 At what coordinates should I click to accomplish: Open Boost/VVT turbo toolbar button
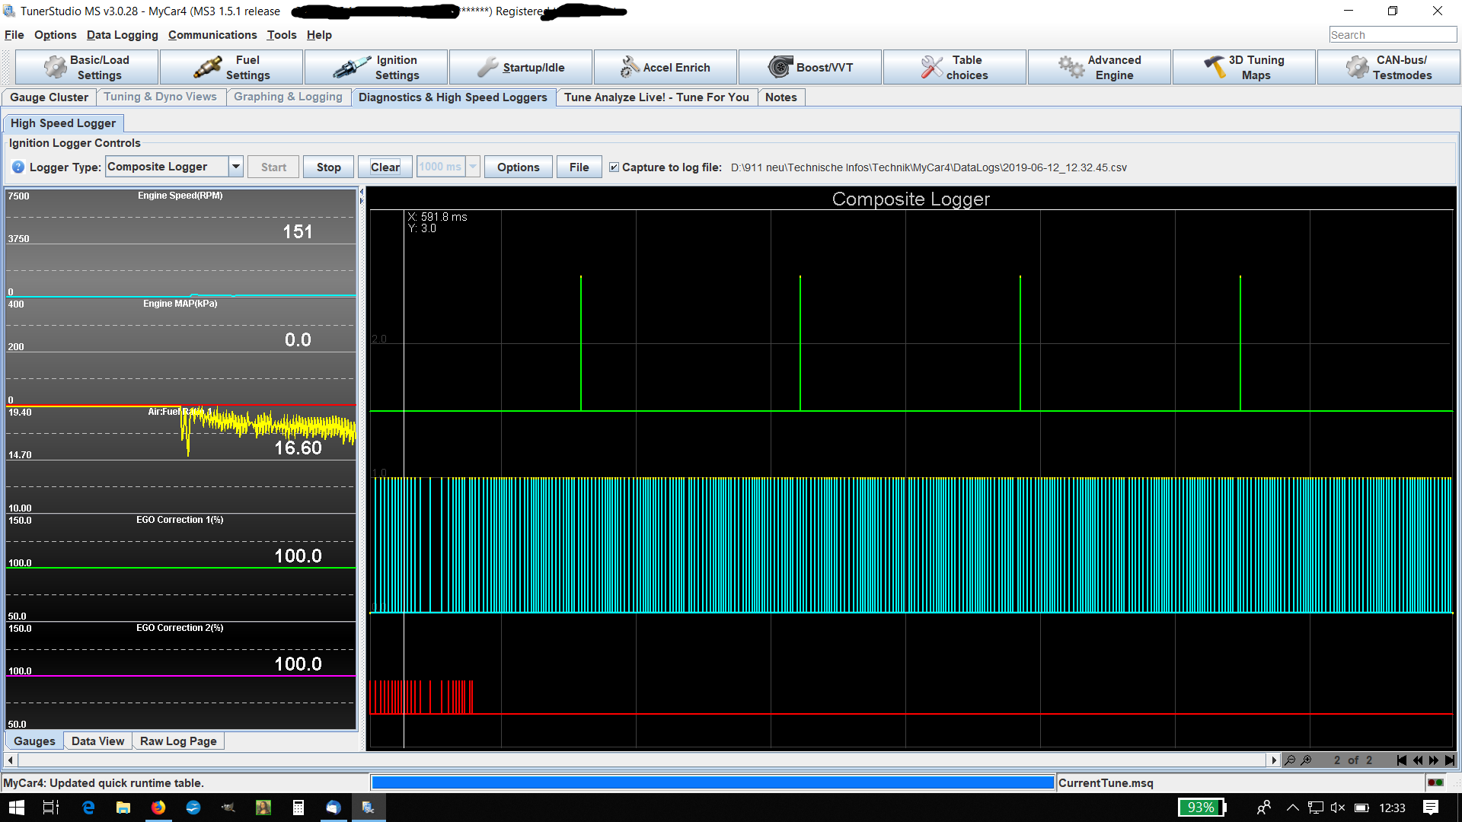tap(809, 68)
